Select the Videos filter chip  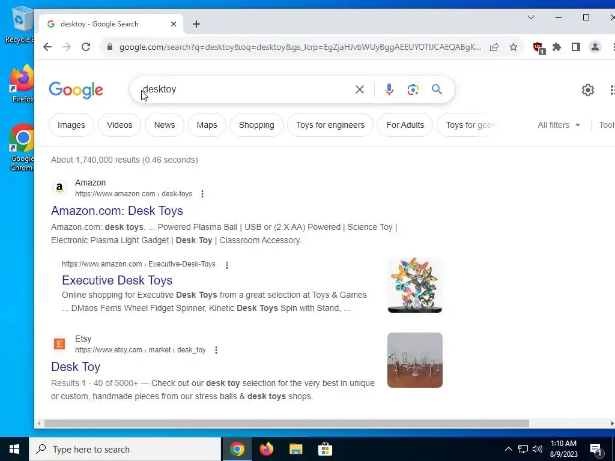click(120, 125)
